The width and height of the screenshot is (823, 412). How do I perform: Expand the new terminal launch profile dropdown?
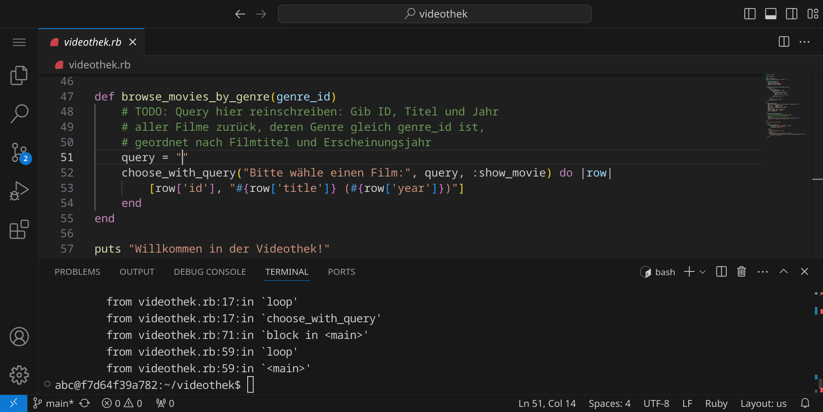click(x=702, y=272)
